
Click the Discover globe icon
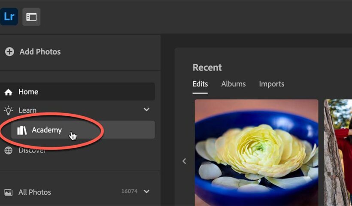[x=8, y=151]
